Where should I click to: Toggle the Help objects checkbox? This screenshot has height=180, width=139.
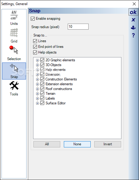[x=35, y=52]
